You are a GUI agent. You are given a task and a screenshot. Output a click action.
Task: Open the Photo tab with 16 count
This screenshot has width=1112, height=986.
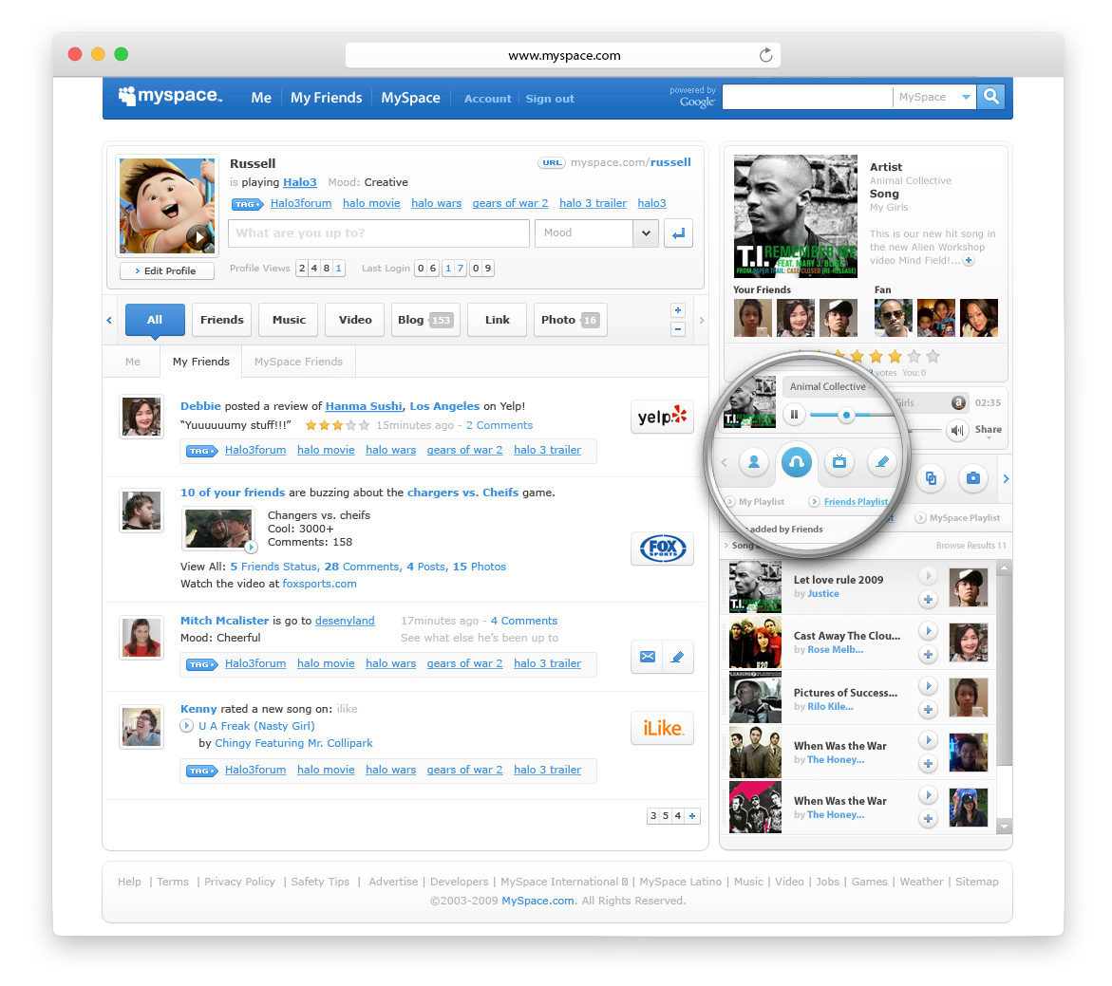pos(570,320)
